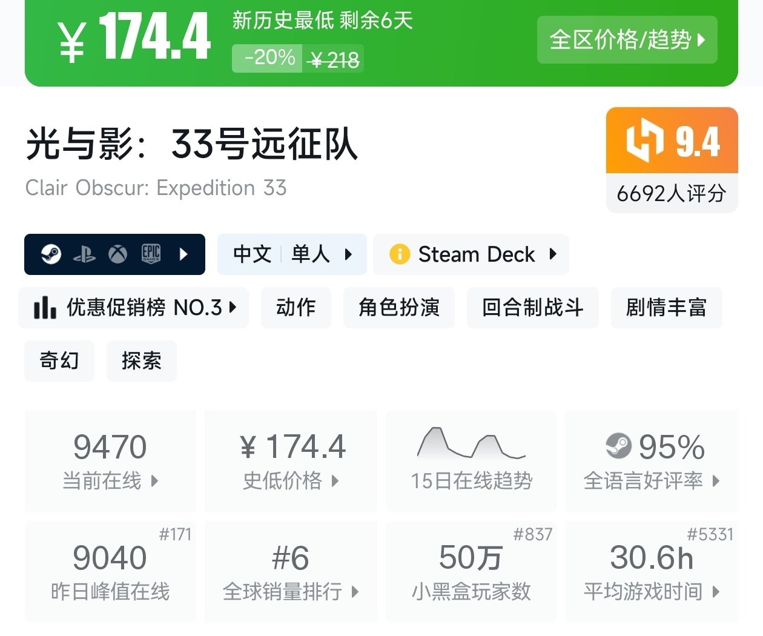Click the Steam Deck yellow info icon
The width and height of the screenshot is (763, 636).
coord(400,254)
